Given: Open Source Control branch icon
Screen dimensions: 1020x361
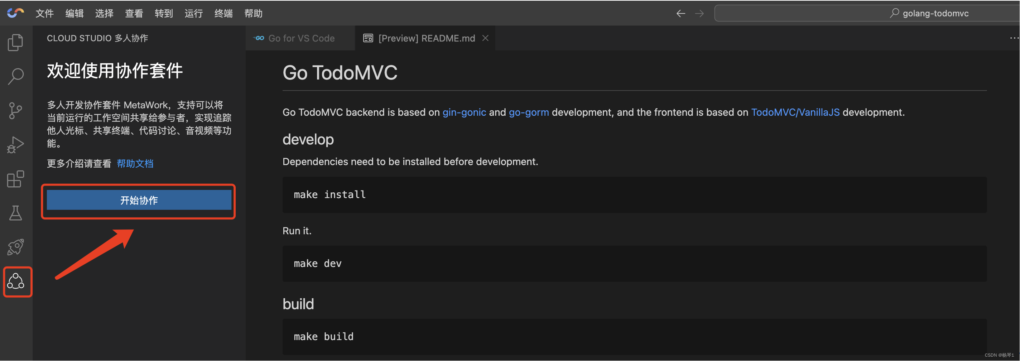Looking at the screenshot, I should click(x=15, y=111).
